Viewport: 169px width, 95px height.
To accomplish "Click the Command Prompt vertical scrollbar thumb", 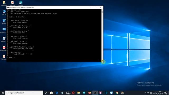I will pyautogui.click(x=102, y=12).
